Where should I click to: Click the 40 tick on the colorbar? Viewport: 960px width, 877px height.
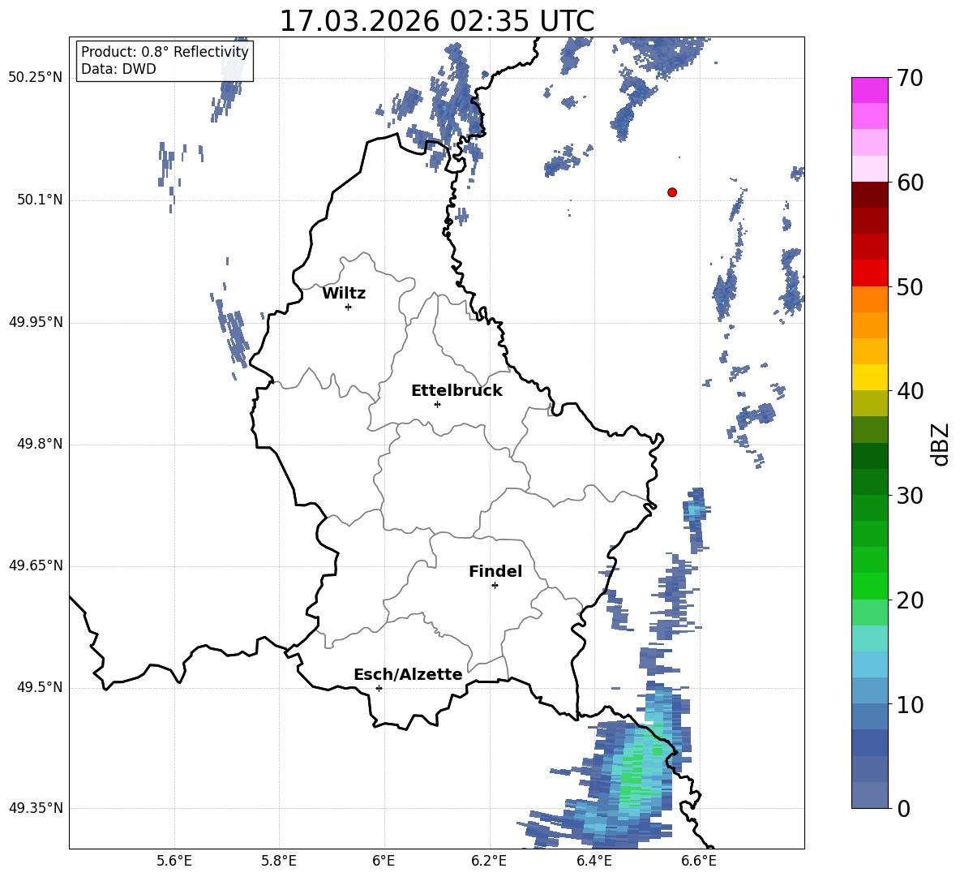click(x=910, y=391)
